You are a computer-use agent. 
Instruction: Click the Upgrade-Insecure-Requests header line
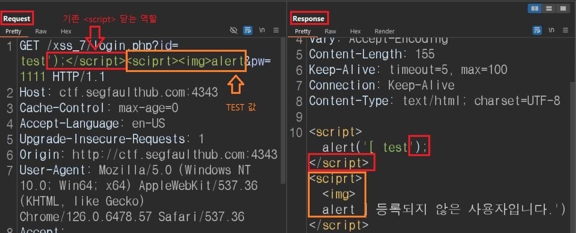112,139
